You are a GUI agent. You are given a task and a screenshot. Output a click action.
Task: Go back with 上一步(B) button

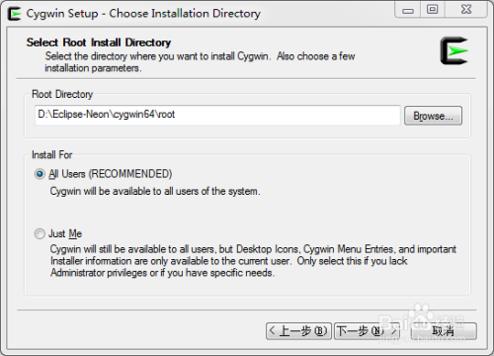pos(298,331)
